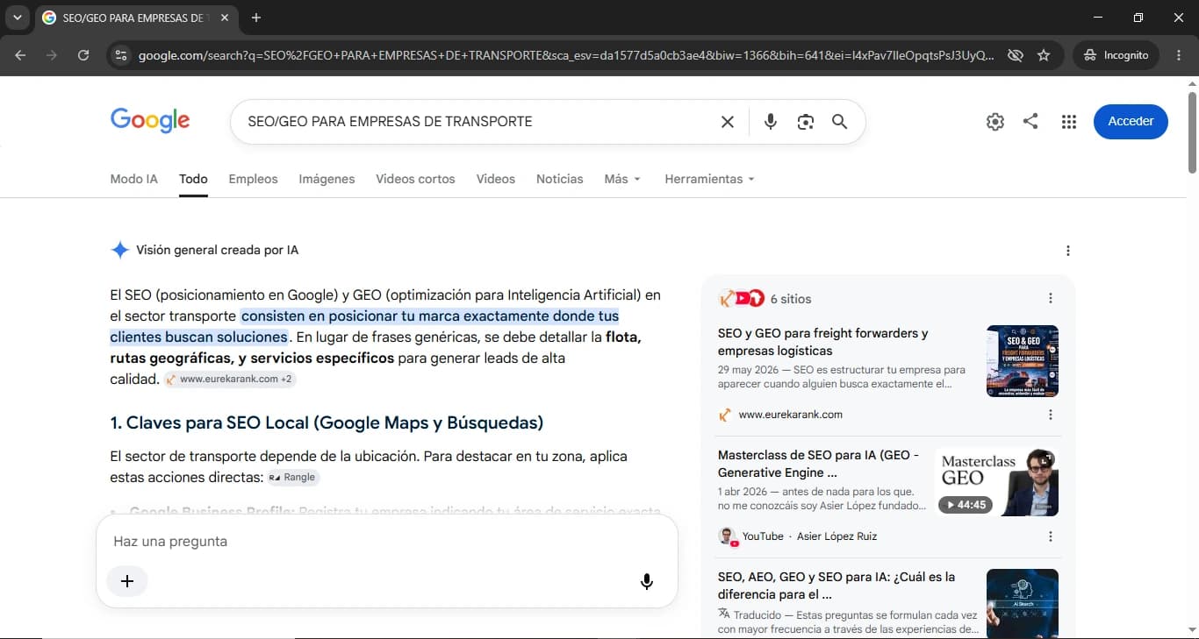Start voice search with the search bar microphone
This screenshot has width=1199, height=639.
(770, 122)
